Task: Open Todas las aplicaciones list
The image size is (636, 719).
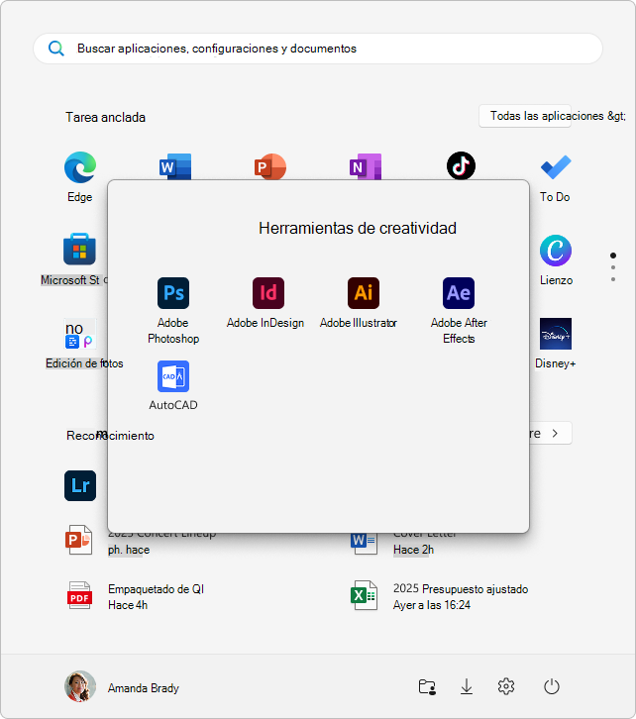Action: pos(525,116)
